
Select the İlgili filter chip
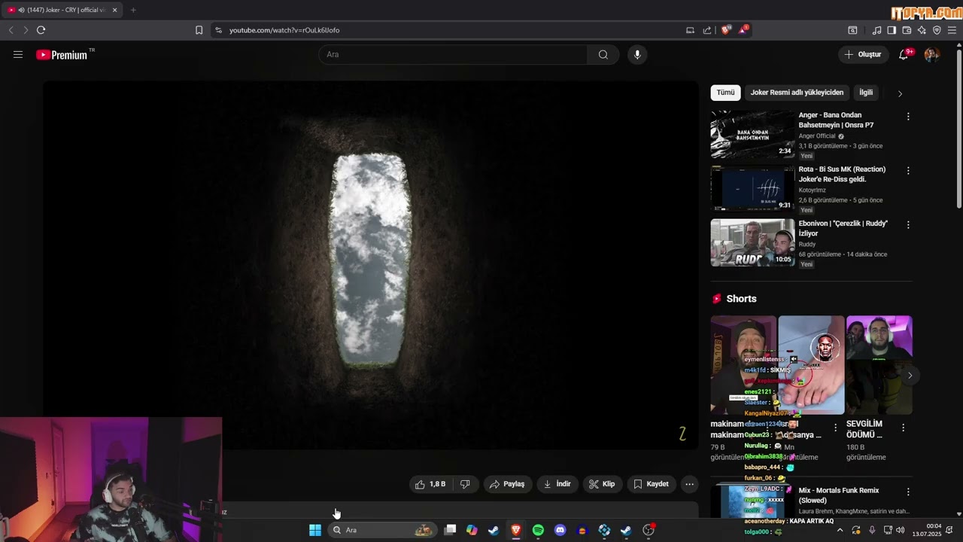866,93
